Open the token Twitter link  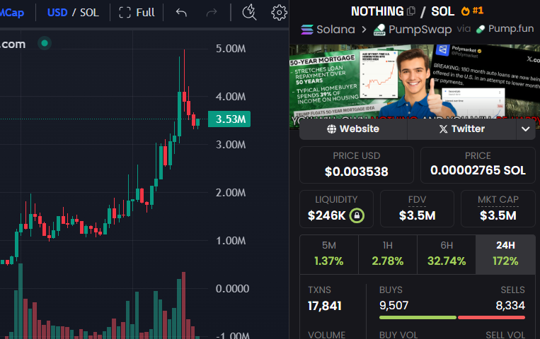click(x=461, y=129)
